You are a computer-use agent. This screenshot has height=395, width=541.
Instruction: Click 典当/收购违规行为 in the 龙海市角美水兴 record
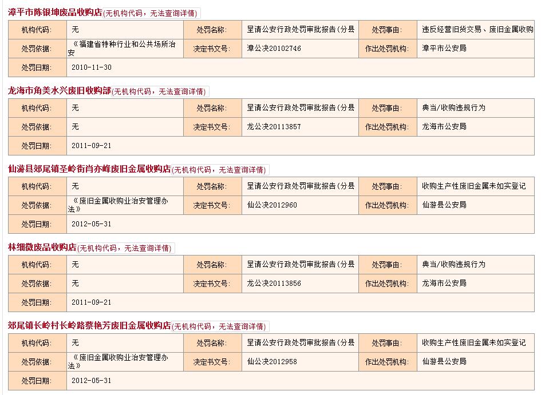tap(453, 108)
